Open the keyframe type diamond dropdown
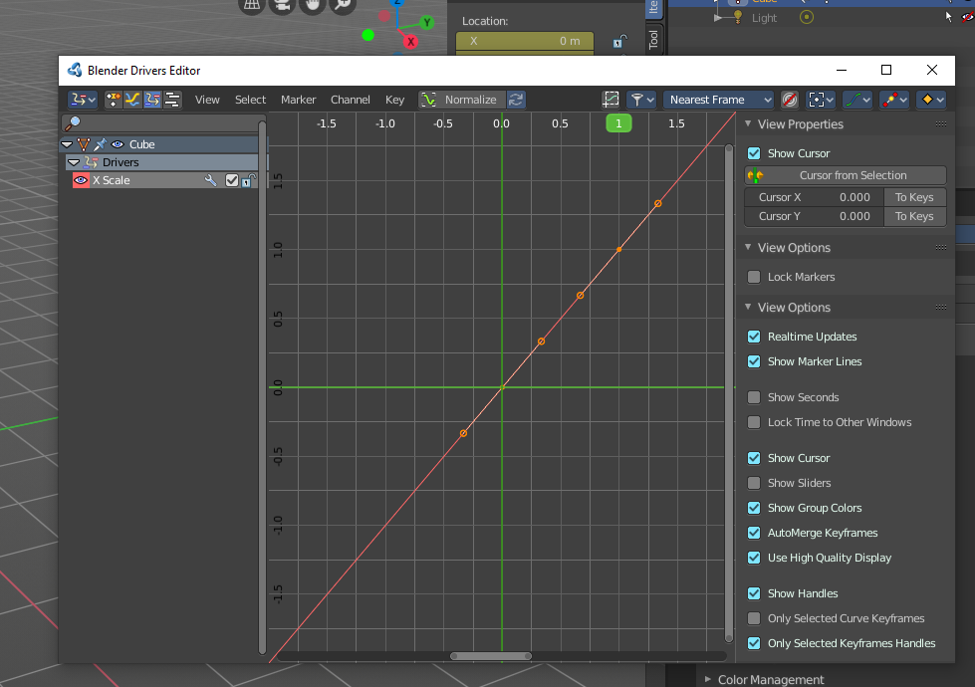975x687 pixels. click(931, 100)
